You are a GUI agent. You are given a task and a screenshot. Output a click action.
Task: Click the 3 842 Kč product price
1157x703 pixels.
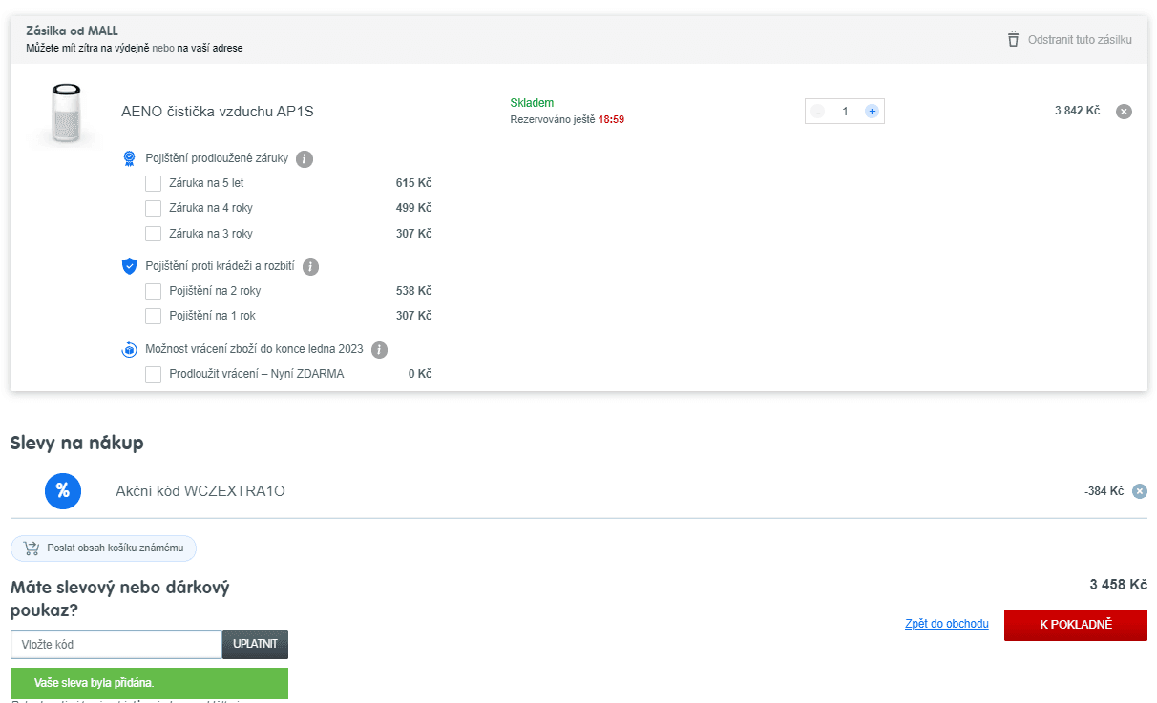pos(1078,111)
